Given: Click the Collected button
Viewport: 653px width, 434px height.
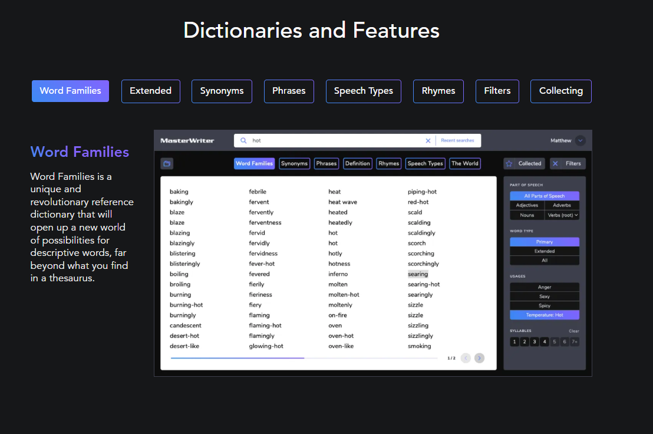Looking at the screenshot, I should (x=524, y=164).
